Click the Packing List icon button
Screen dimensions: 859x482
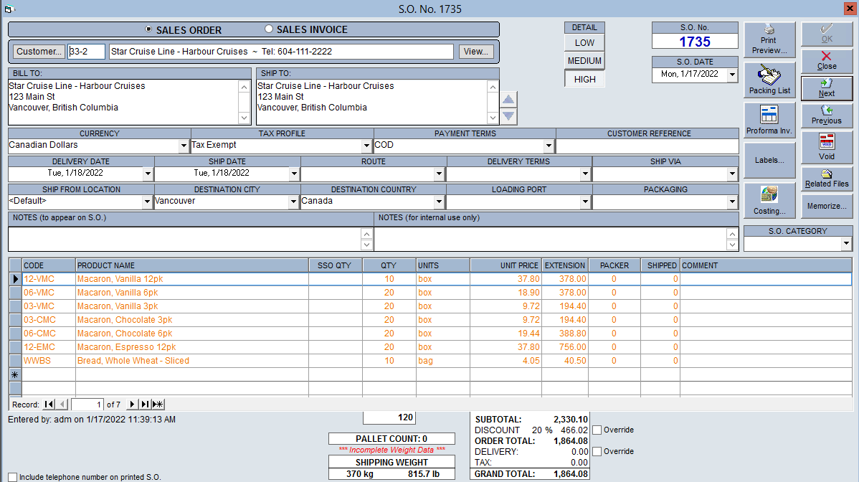coord(769,80)
